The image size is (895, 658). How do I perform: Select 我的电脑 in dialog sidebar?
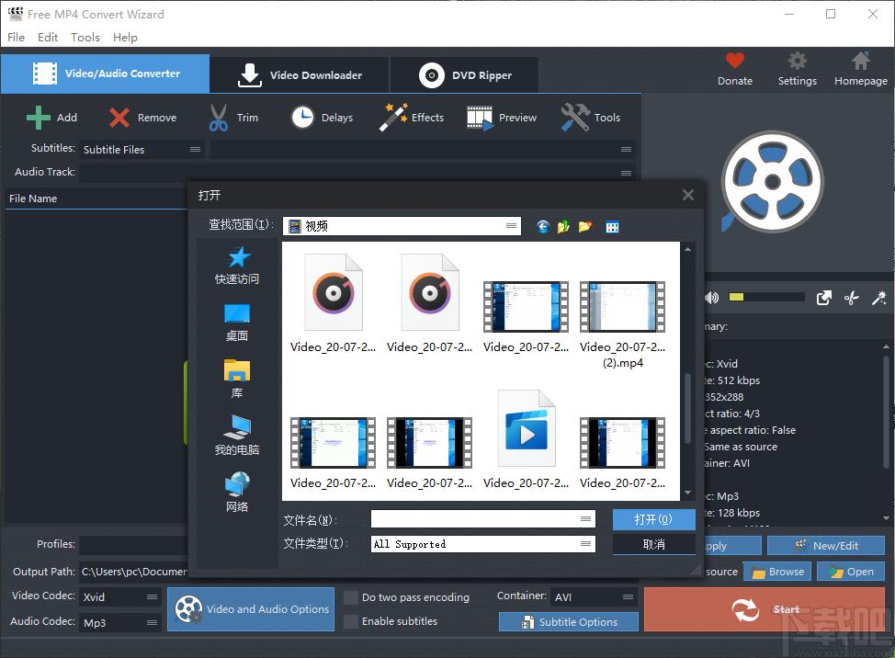click(237, 436)
